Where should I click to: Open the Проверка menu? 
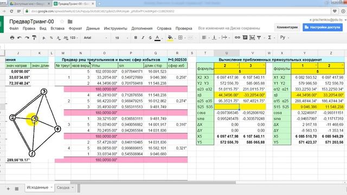tap(184, 28)
